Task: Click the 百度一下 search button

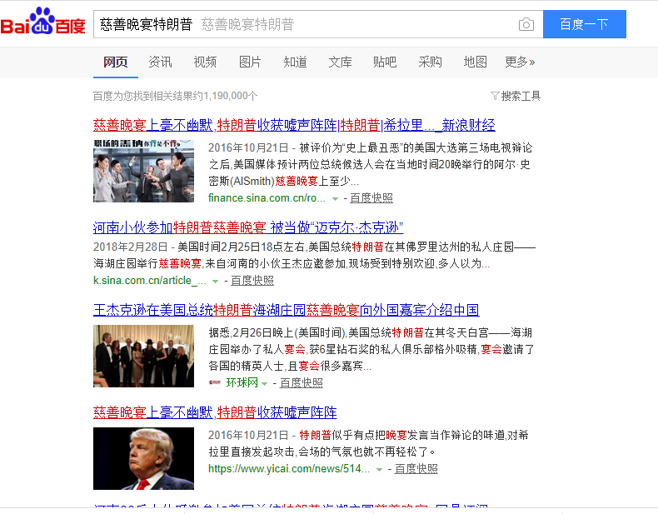Action: point(584,24)
